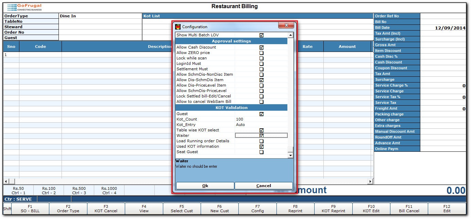Click the Shift key button
The height and width of the screenshot is (219, 471).
point(7,208)
